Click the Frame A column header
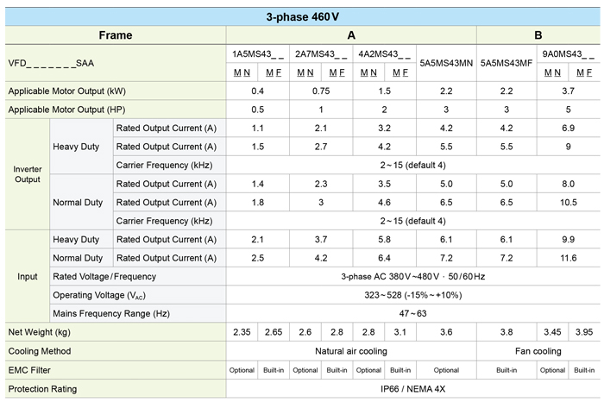The height and width of the screenshot is (402, 604). (351, 35)
